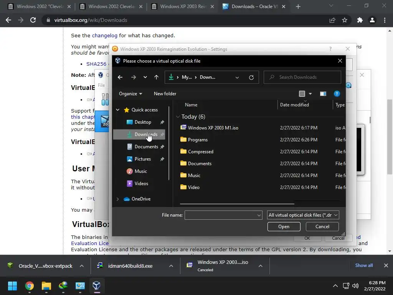
Task: Open File Explorer from taskbar
Action: (46, 286)
